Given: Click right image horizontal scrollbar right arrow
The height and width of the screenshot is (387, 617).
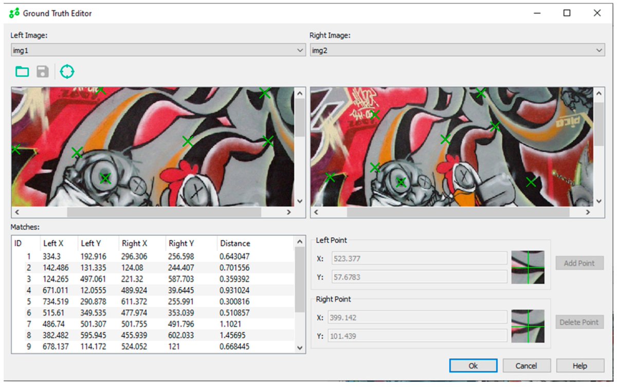Looking at the screenshot, I should click(588, 212).
